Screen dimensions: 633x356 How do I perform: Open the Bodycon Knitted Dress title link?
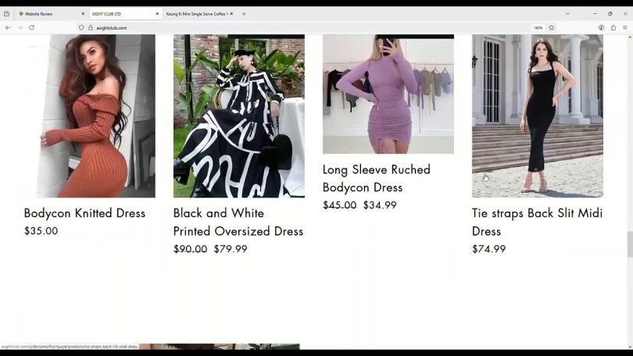84,213
